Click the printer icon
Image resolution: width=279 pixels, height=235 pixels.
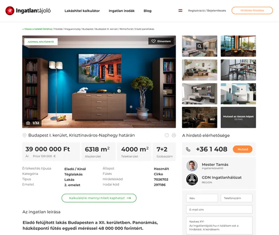tap(174, 135)
